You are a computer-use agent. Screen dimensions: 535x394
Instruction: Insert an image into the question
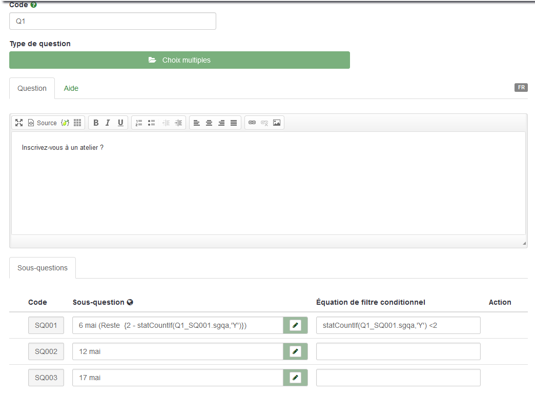(x=277, y=123)
